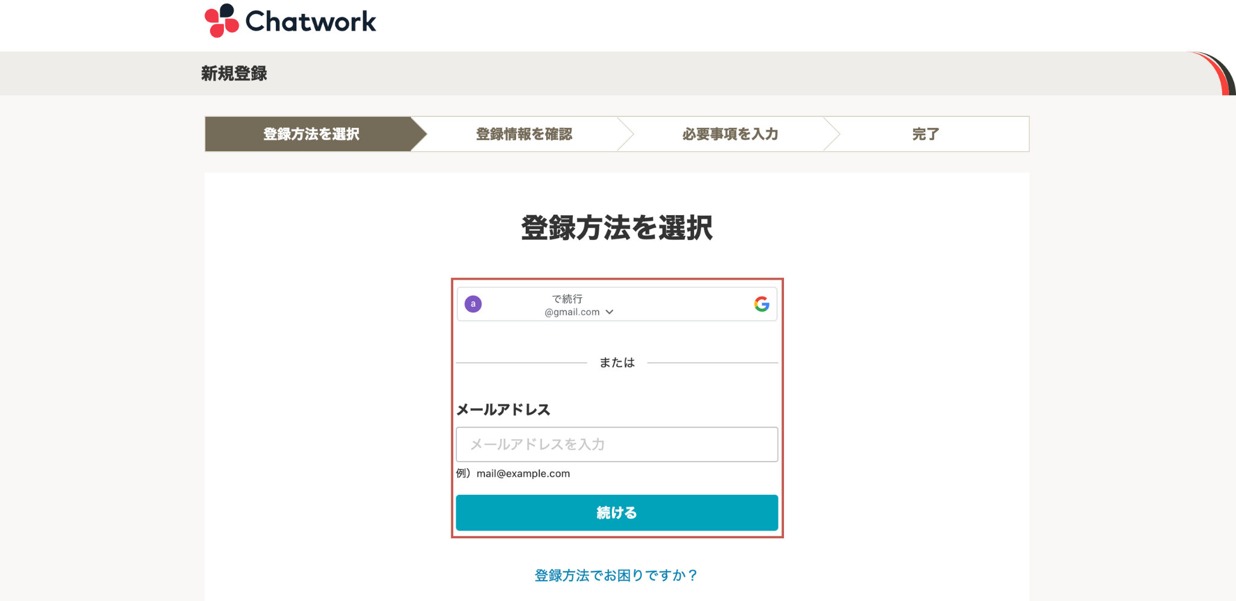This screenshot has width=1236, height=601.
Task: Select the 登録方法を選択 step
Action: (311, 134)
